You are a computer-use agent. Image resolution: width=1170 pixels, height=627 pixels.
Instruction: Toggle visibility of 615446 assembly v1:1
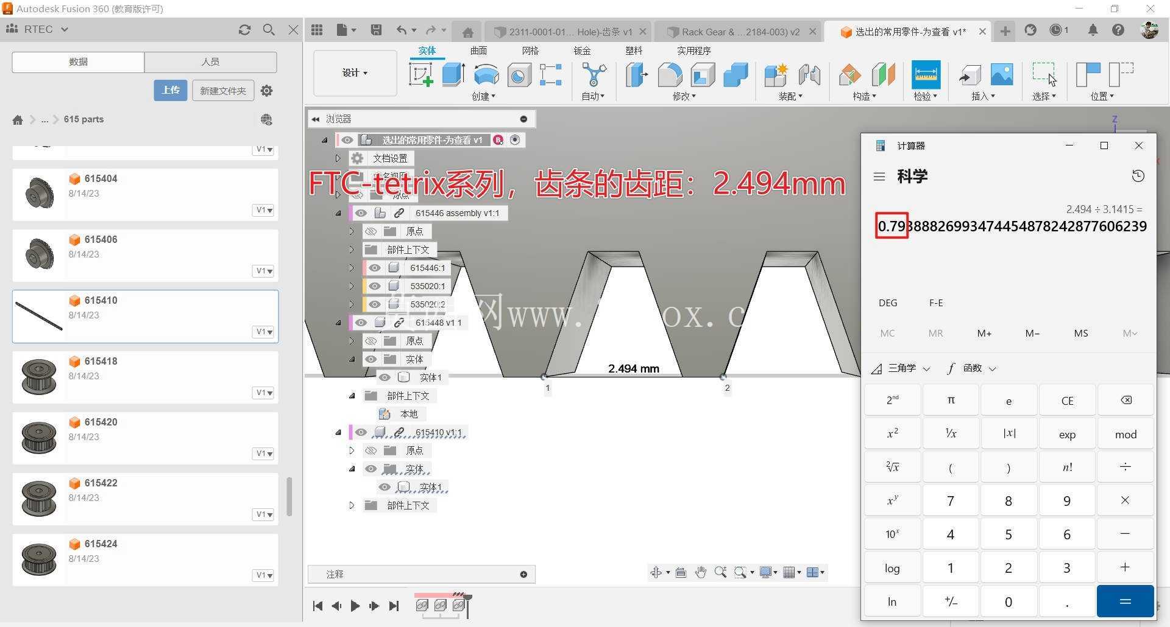361,213
